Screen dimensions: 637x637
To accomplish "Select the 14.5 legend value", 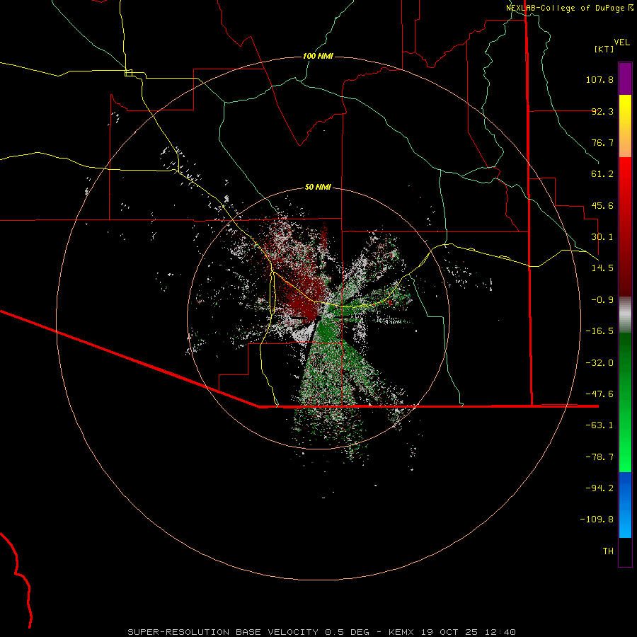I will pos(602,268).
